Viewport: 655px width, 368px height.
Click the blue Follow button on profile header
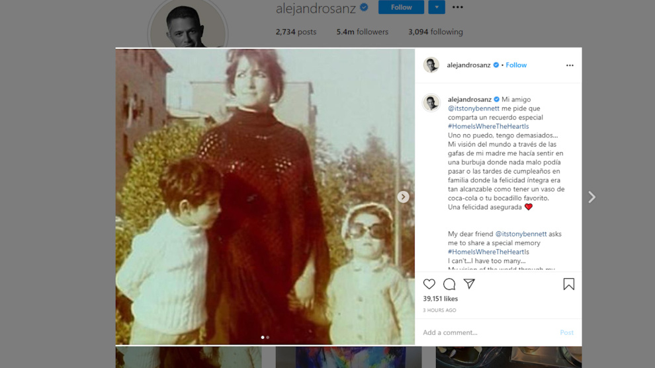401,7
